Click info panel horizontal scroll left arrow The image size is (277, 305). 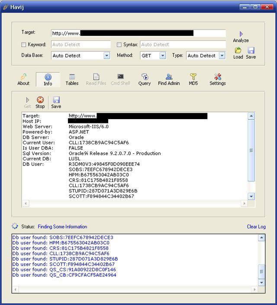26,204
